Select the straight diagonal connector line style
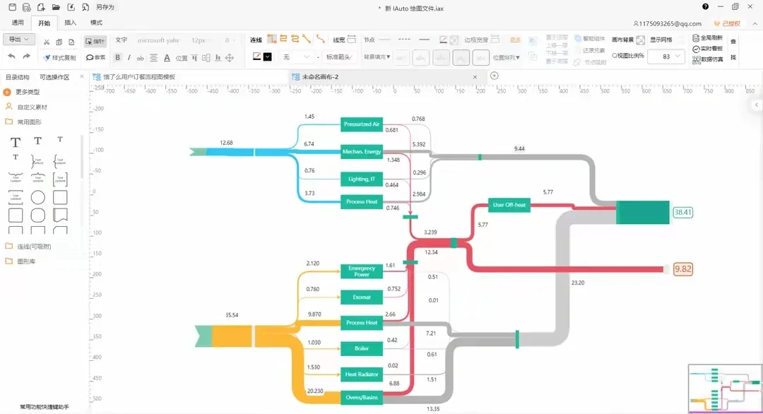This screenshot has height=414, width=763. point(307,38)
